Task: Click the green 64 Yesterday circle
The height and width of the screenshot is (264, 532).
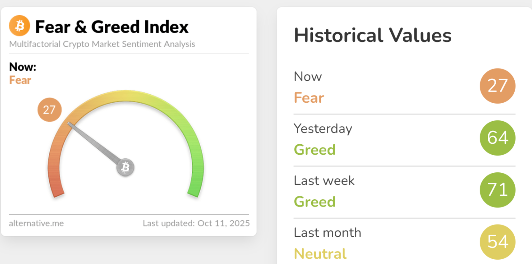Action: click(497, 138)
